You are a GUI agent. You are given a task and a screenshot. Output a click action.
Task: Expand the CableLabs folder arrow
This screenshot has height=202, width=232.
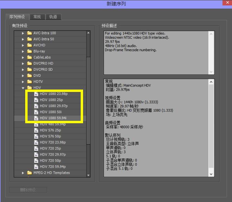23,58
